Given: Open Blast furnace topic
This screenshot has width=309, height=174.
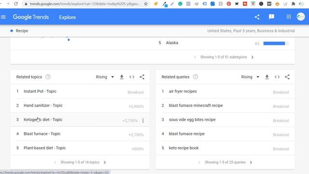Looking at the screenshot, I should point(42,134).
